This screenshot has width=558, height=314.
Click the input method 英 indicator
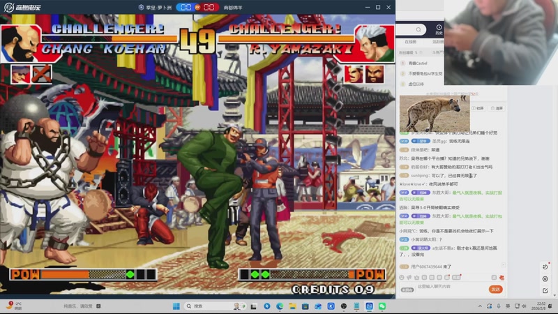coord(508,306)
